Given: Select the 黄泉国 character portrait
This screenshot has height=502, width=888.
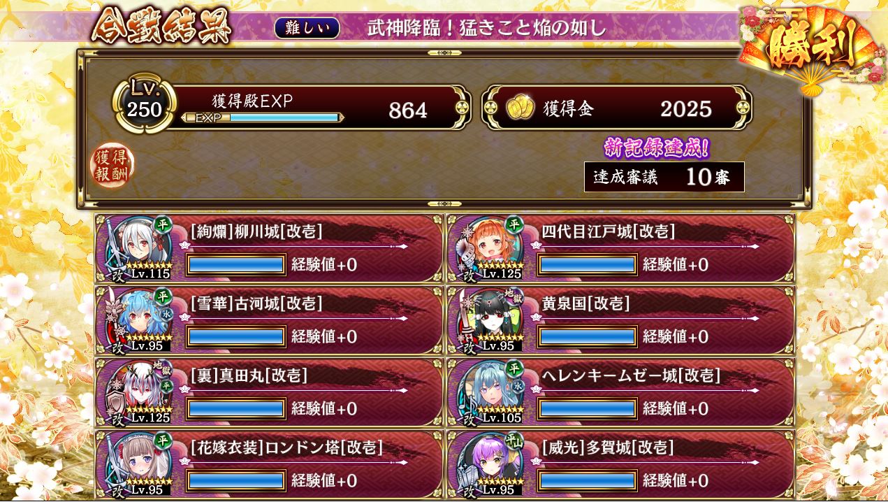Looking at the screenshot, I should 490,320.
